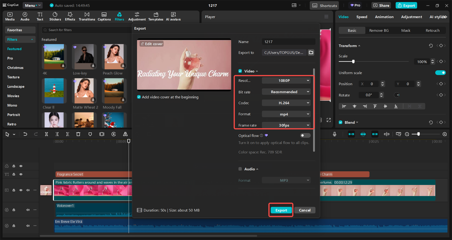452x240 pixels.
Task: Click the Name input field showing 1217
Action: [289, 42]
